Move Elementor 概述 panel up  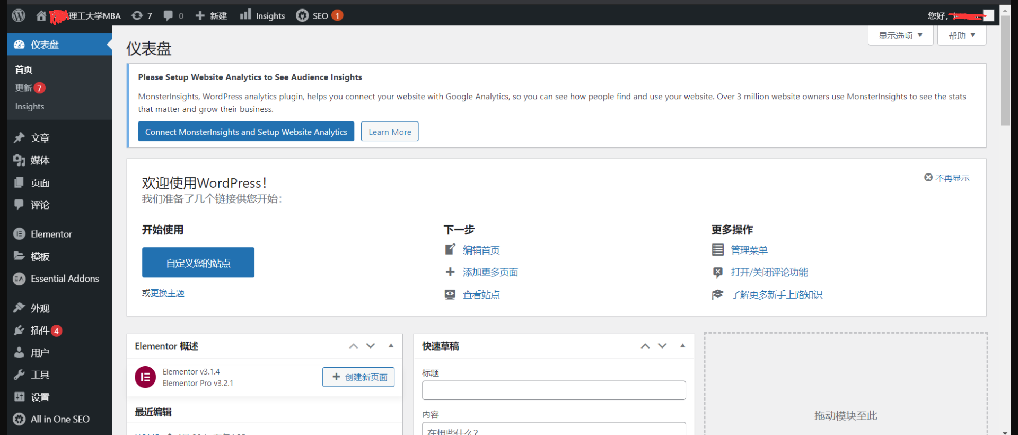(x=354, y=346)
